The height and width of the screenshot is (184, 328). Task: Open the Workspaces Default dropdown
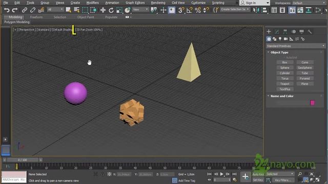click(x=309, y=3)
